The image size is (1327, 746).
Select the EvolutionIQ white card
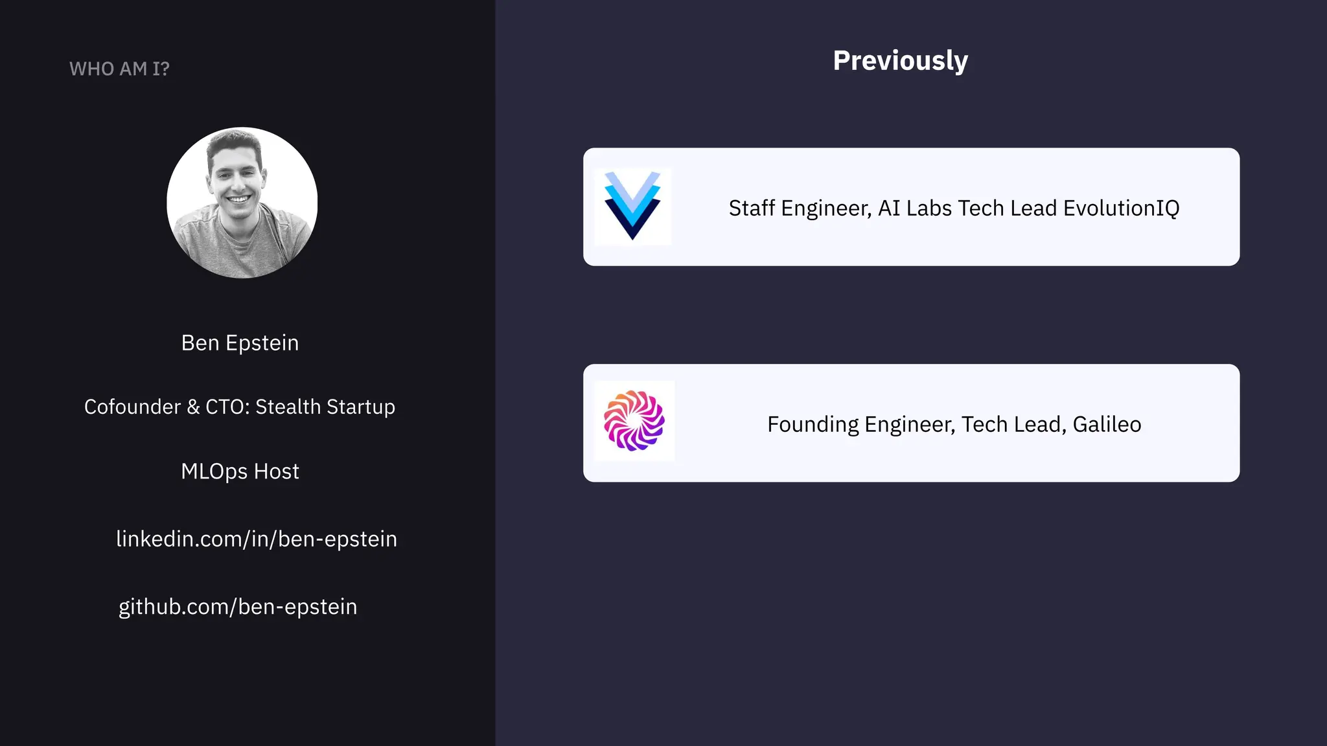click(911, 207)
